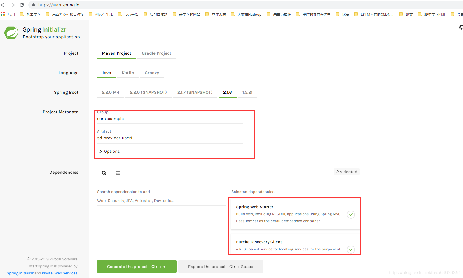Open the 机器学习 bookmark folder
The height and width of the screenshot is (278, 463).
point(31,14)
